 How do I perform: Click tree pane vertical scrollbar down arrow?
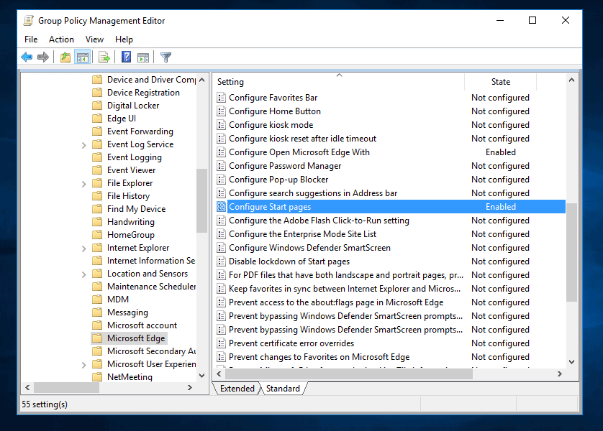[202, 376]
